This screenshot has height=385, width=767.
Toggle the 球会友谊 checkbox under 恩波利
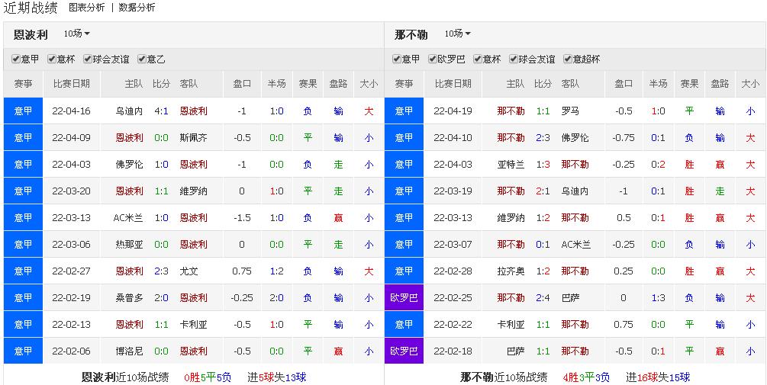click(88, 59)
